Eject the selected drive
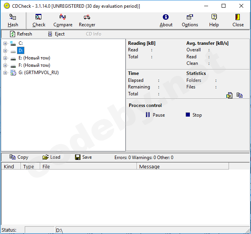The height and width of the screenshot is (234, 251). [x=56, y=34]
